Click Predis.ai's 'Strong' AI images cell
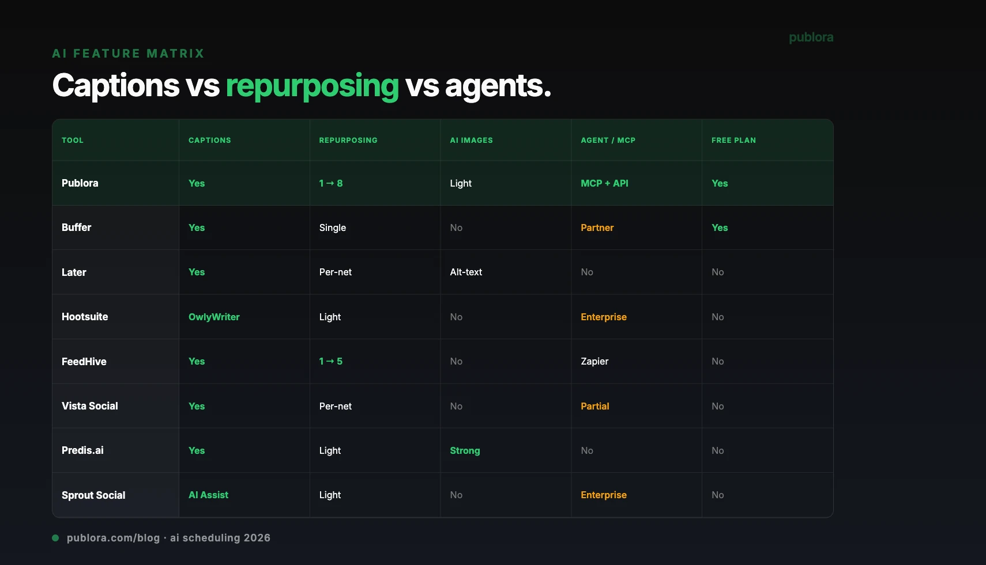The width and height of the screenshot is (986, 565). 465,450
